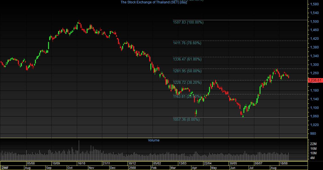Click the Jun month label
Image resolution: width=323 pixels, height=170 pixels.
coord(233,168)
